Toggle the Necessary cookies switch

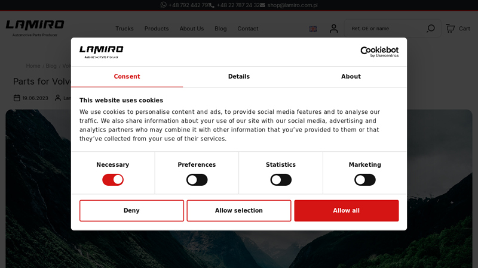113,180
